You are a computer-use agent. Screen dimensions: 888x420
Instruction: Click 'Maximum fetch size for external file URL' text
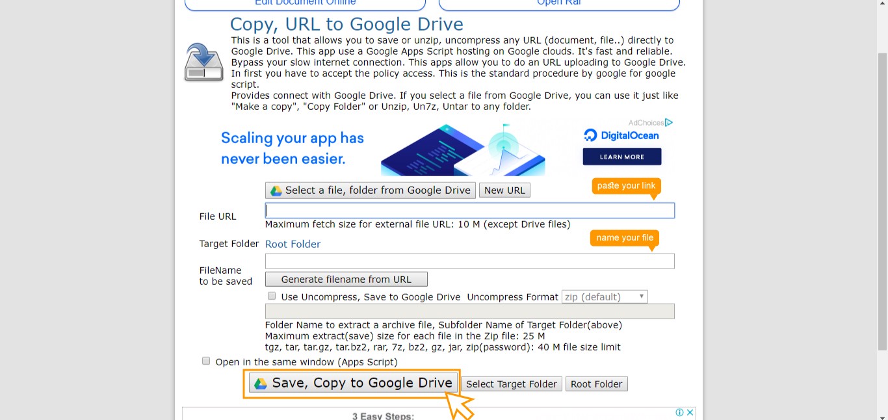(x=417, y=224)
